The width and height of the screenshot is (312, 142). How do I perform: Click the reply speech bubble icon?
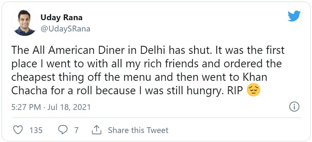tap(63, 130)
